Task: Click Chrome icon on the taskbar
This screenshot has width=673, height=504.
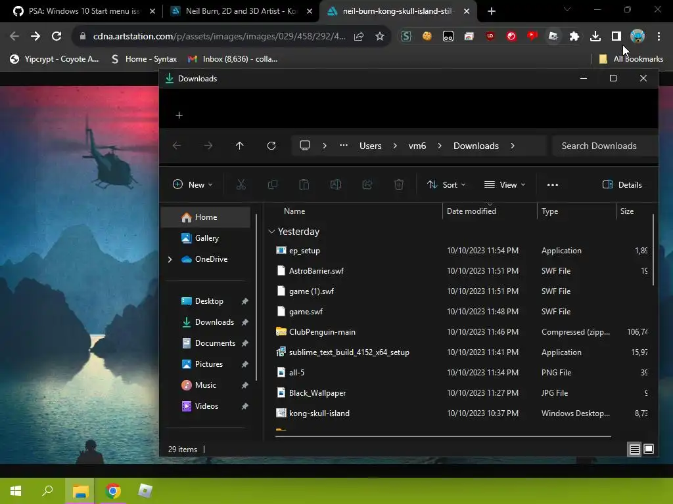Action: [113, 491]
